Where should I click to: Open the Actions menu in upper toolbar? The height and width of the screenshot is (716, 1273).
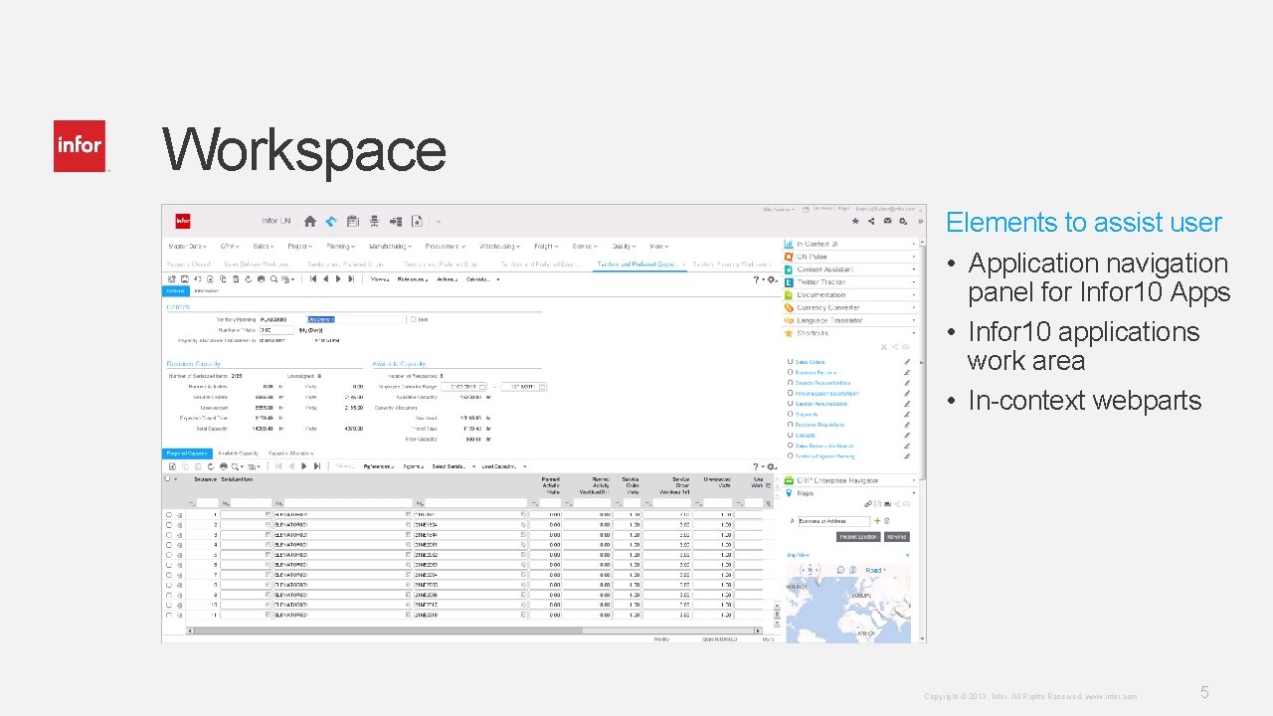pyautogui.click(x=447, y=279)
